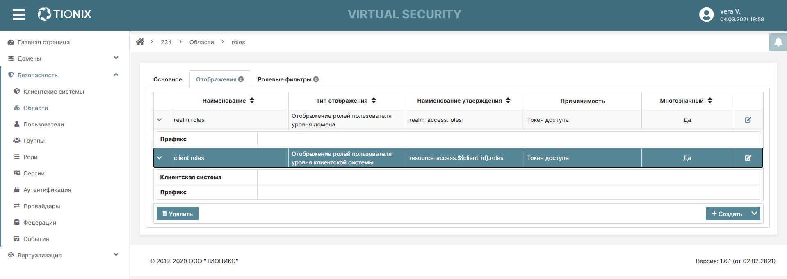Collapse the client roles row details
This screenshot has width=787, height=279.
(160, 158)
